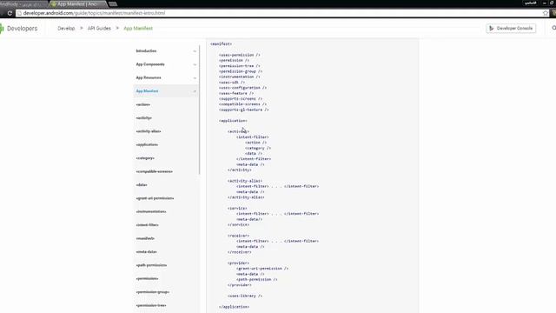556x313 pixels.
Task: Click opening <receiver> tag in code
Action: point(238,236)
